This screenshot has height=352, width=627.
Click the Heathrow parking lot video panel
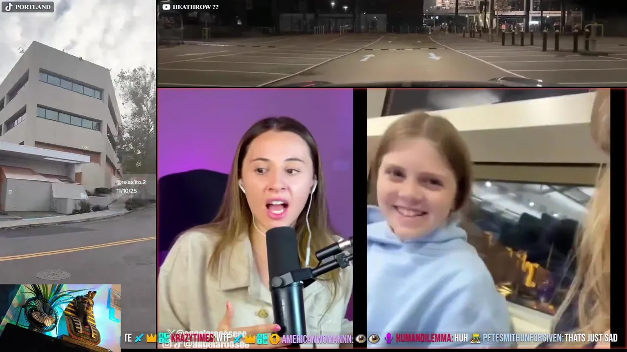[x=392, y=43]
